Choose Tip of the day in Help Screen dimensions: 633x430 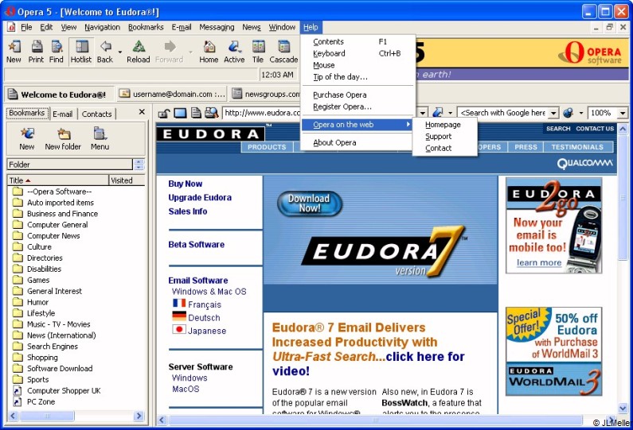coord(358,77)
